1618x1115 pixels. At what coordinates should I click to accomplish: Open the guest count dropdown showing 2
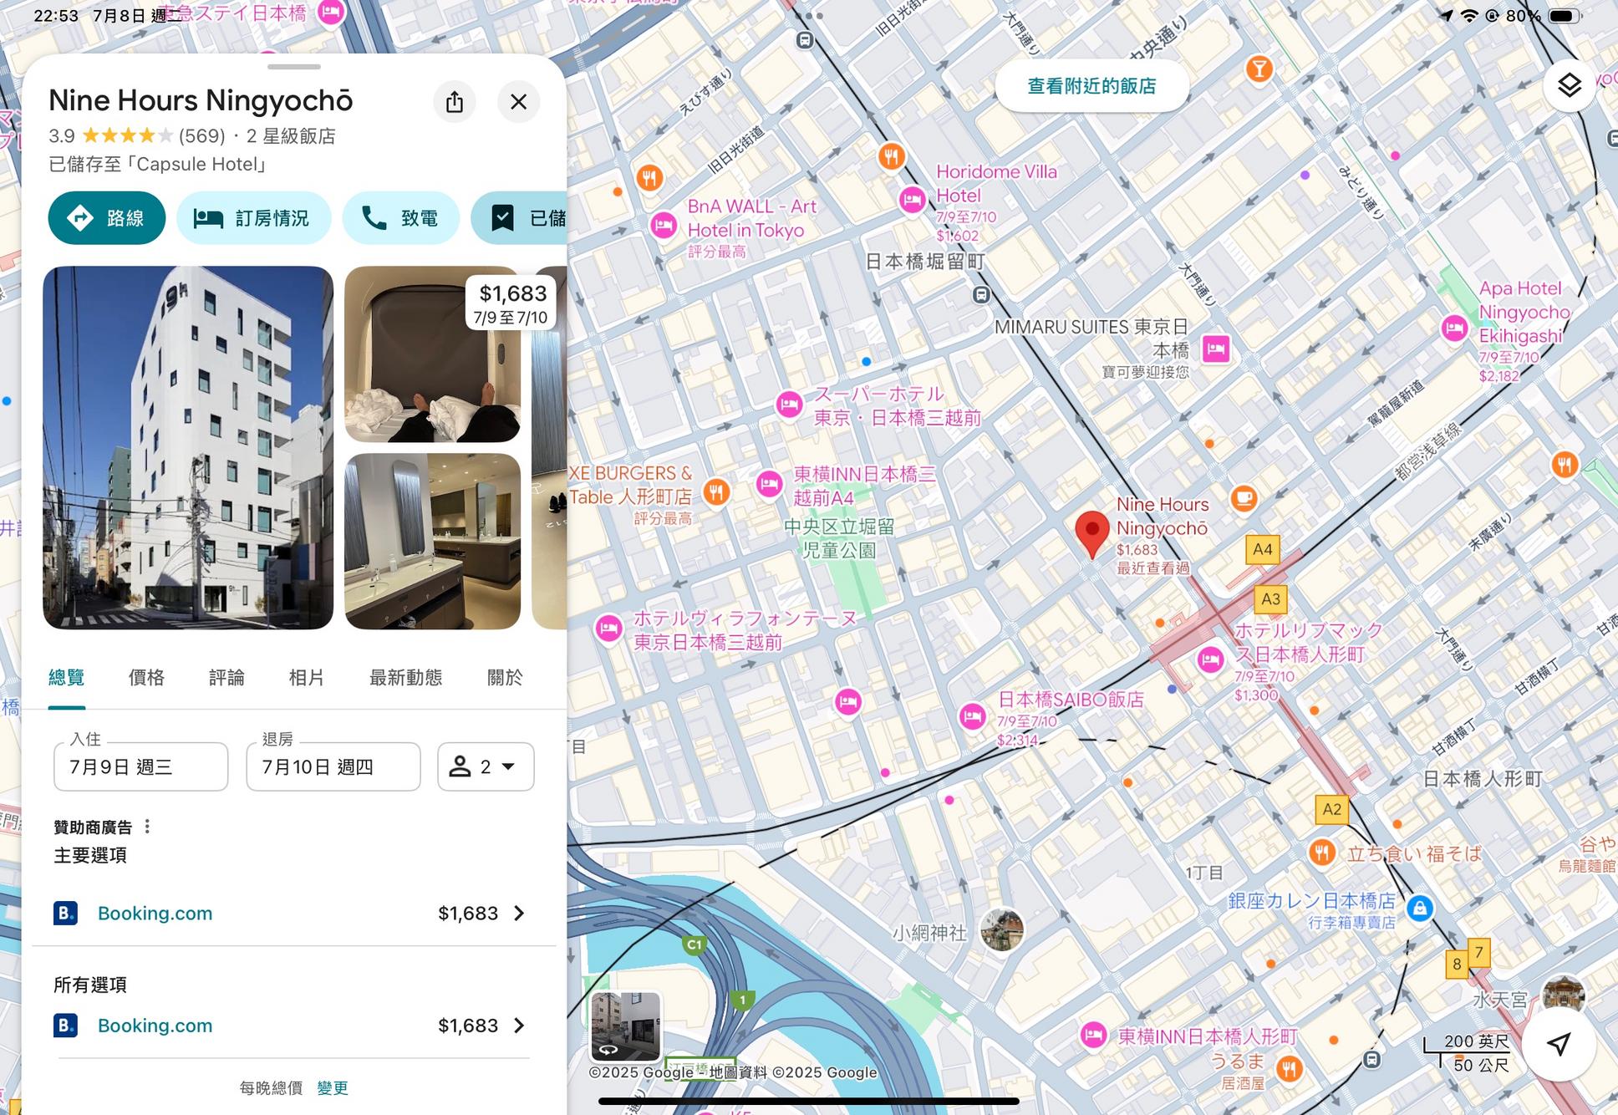486,766
